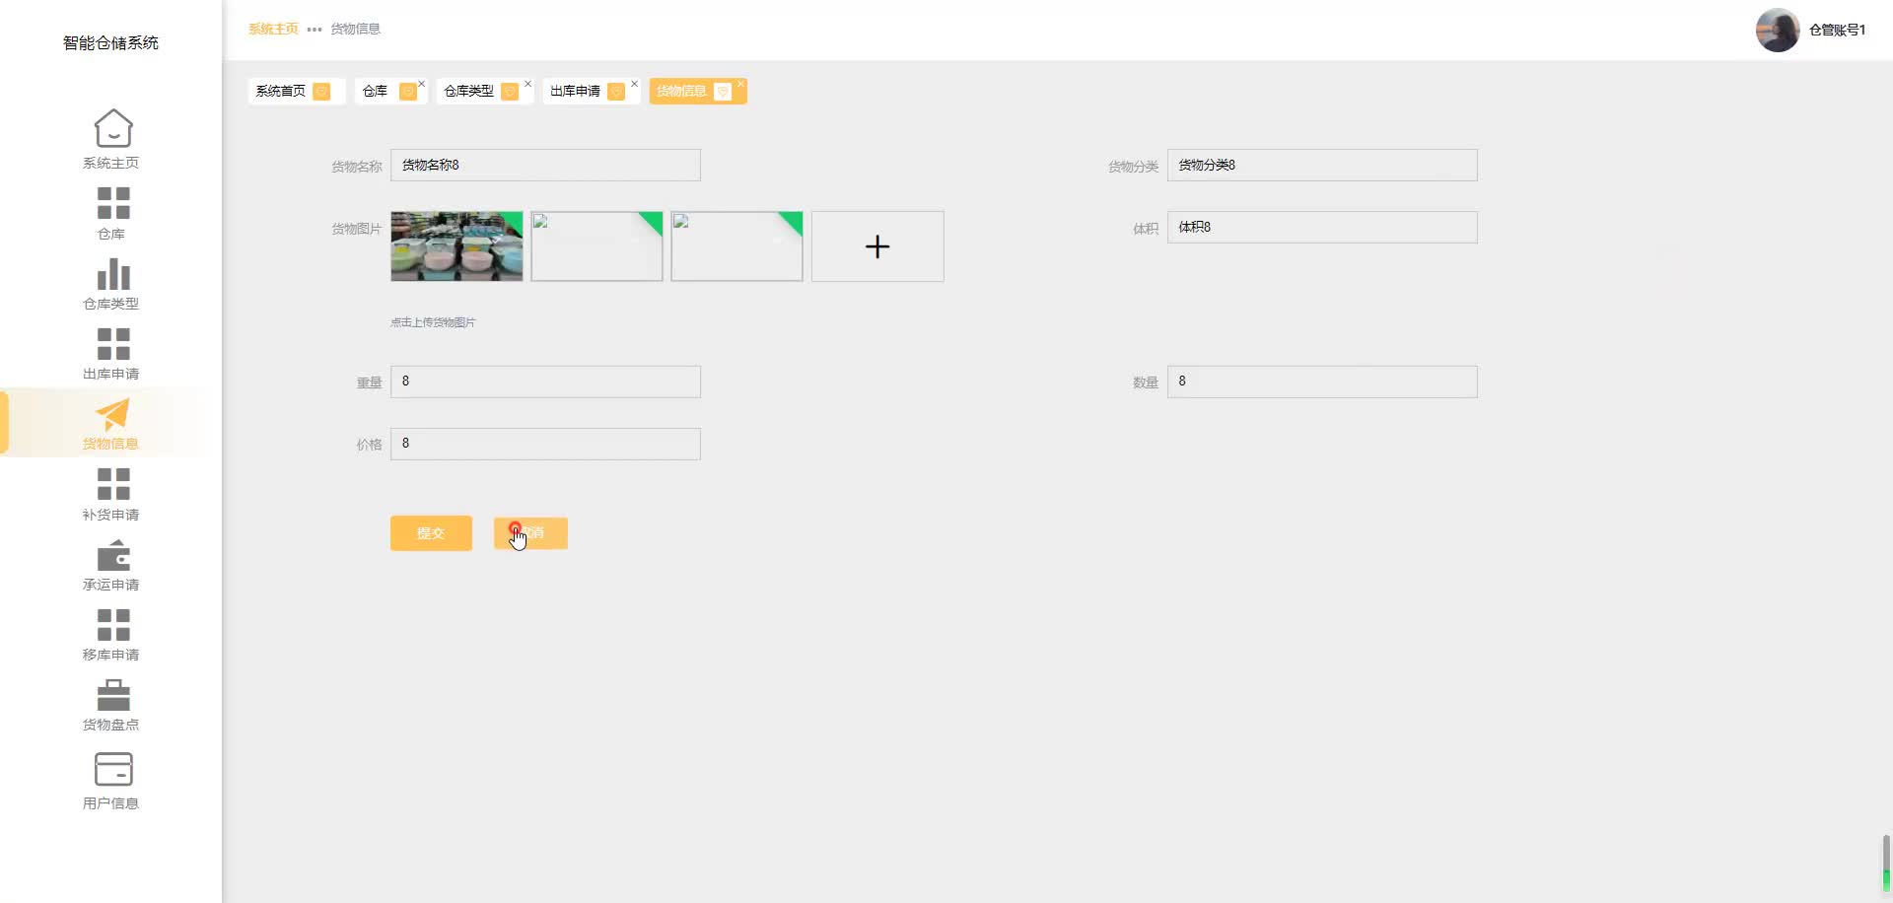Close the 出库申请 tab

tap(635, 84)
